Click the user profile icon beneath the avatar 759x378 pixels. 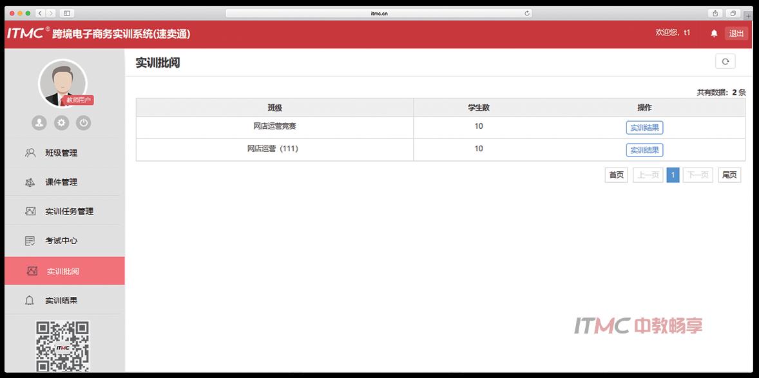pos(39,122)
